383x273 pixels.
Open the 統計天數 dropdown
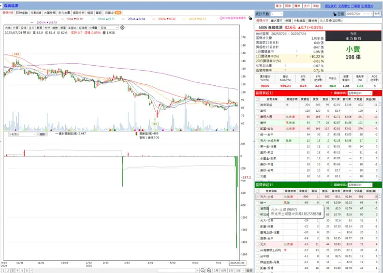(x=276, y=14)
